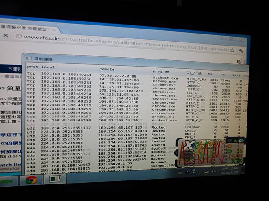Screen dimensions: 269x201
Task: Click the 'remote' column header
Action: 107,69
